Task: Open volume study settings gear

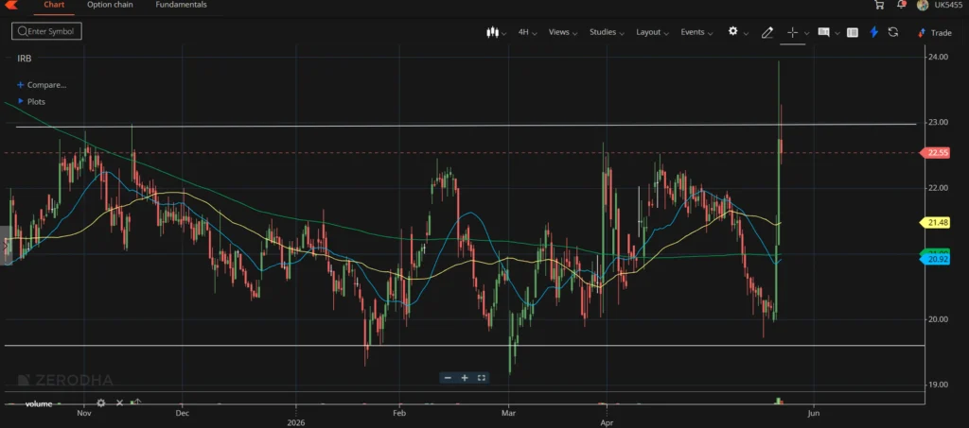Action: 100,402
